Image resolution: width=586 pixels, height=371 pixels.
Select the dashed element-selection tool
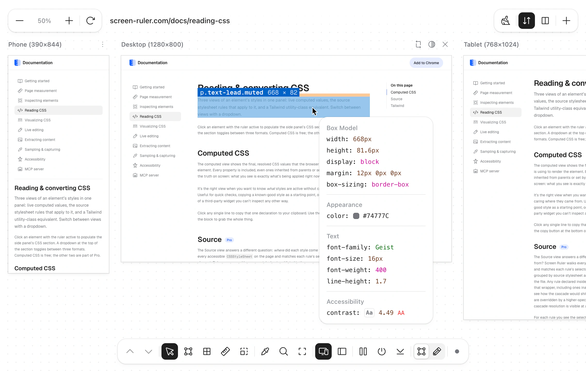[244, 351]
